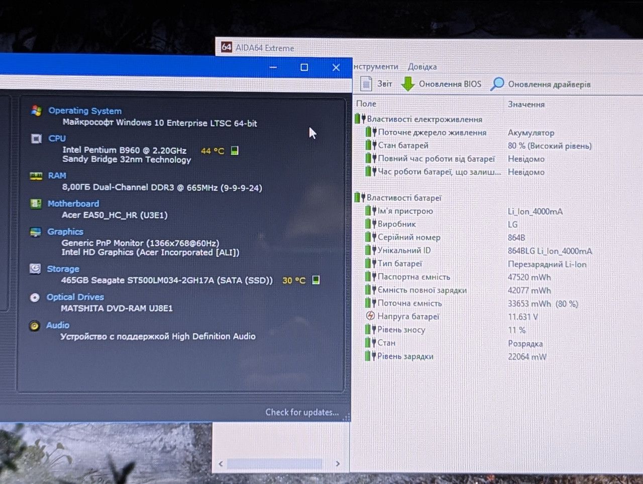Click the Graphics monitor icon in Speccy
This screenshot has height=484, width=643.
[35, 232]
